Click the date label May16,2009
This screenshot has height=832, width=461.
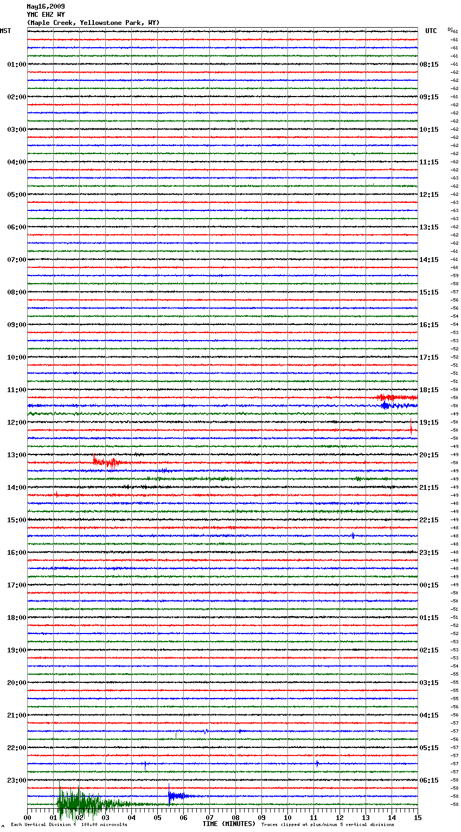46,7
